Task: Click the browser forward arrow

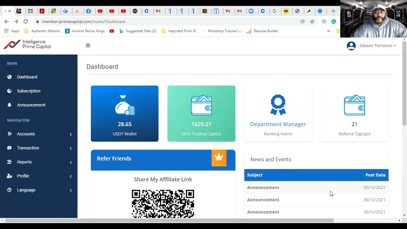Action: pos(16,21)
